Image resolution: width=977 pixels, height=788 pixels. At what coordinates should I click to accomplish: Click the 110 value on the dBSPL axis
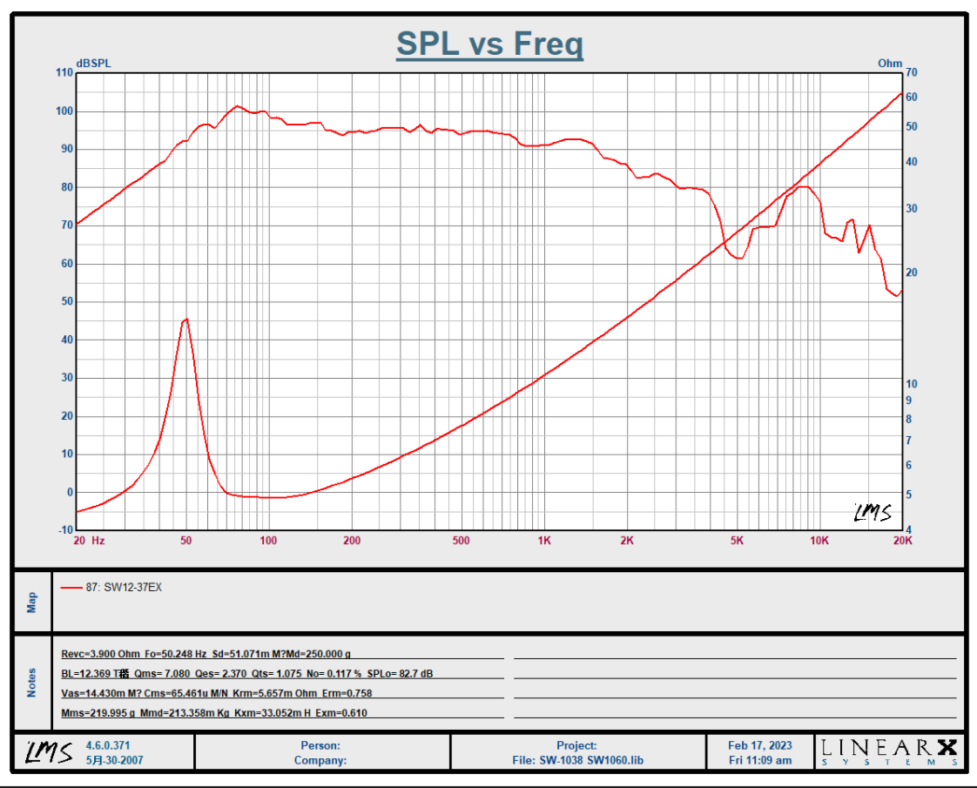coord(64,73)
